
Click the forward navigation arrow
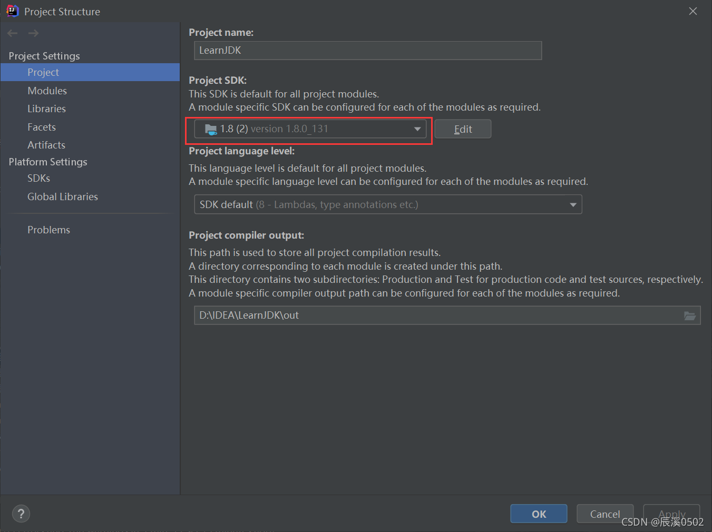click(33, 33)
